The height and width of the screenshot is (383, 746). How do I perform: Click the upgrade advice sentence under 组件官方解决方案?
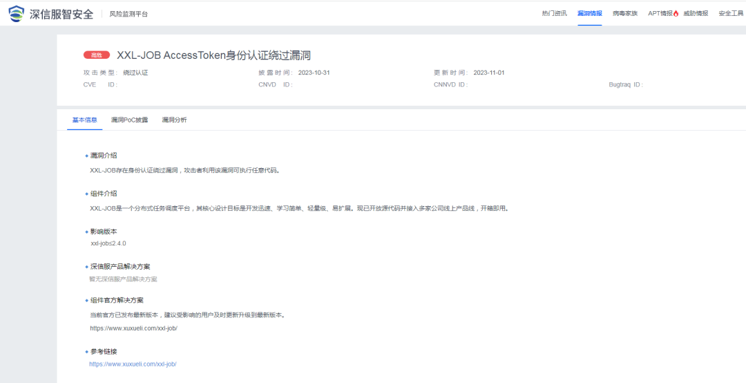(x=187, y=315)
